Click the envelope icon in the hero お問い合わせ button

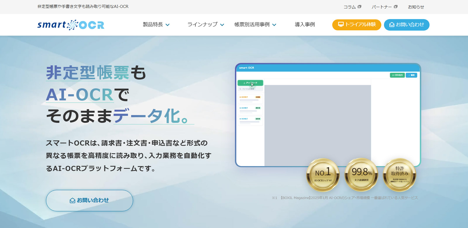73,201
